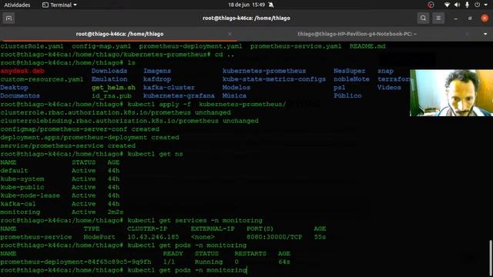Close the root@thiago-k46ca terminal tab

click(x=230, y=34)
